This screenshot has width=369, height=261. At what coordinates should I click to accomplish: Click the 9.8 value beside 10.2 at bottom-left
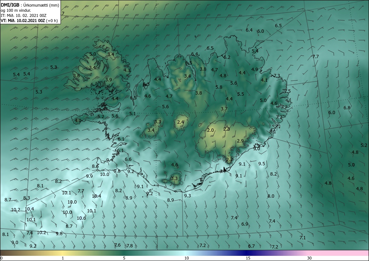coord(59,233)
